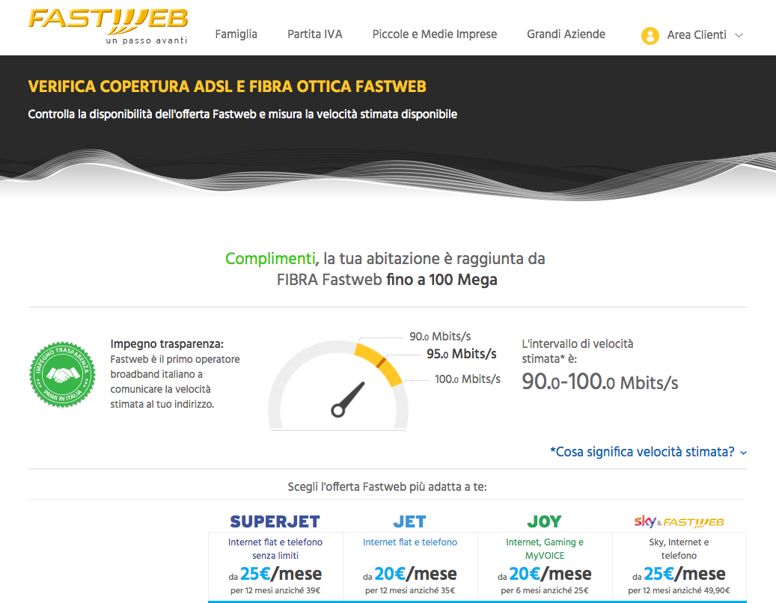Open the Piccole e Medie Imprese section

tap(434, 34)
